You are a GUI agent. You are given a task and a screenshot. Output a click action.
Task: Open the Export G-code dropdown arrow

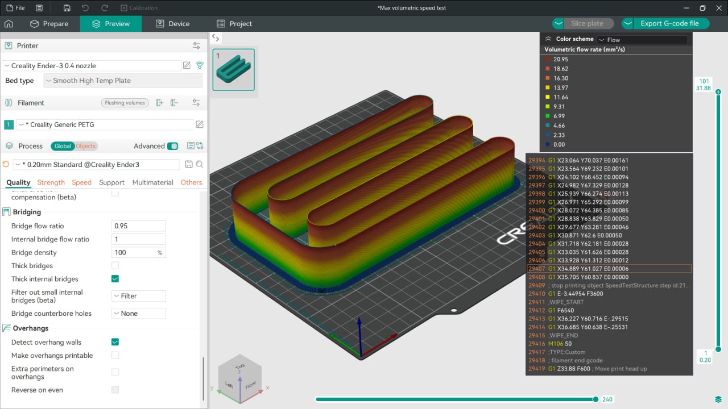tap(627, 24)
